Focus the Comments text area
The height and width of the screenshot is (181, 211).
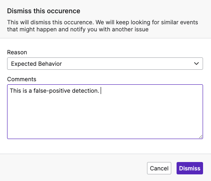105,112
